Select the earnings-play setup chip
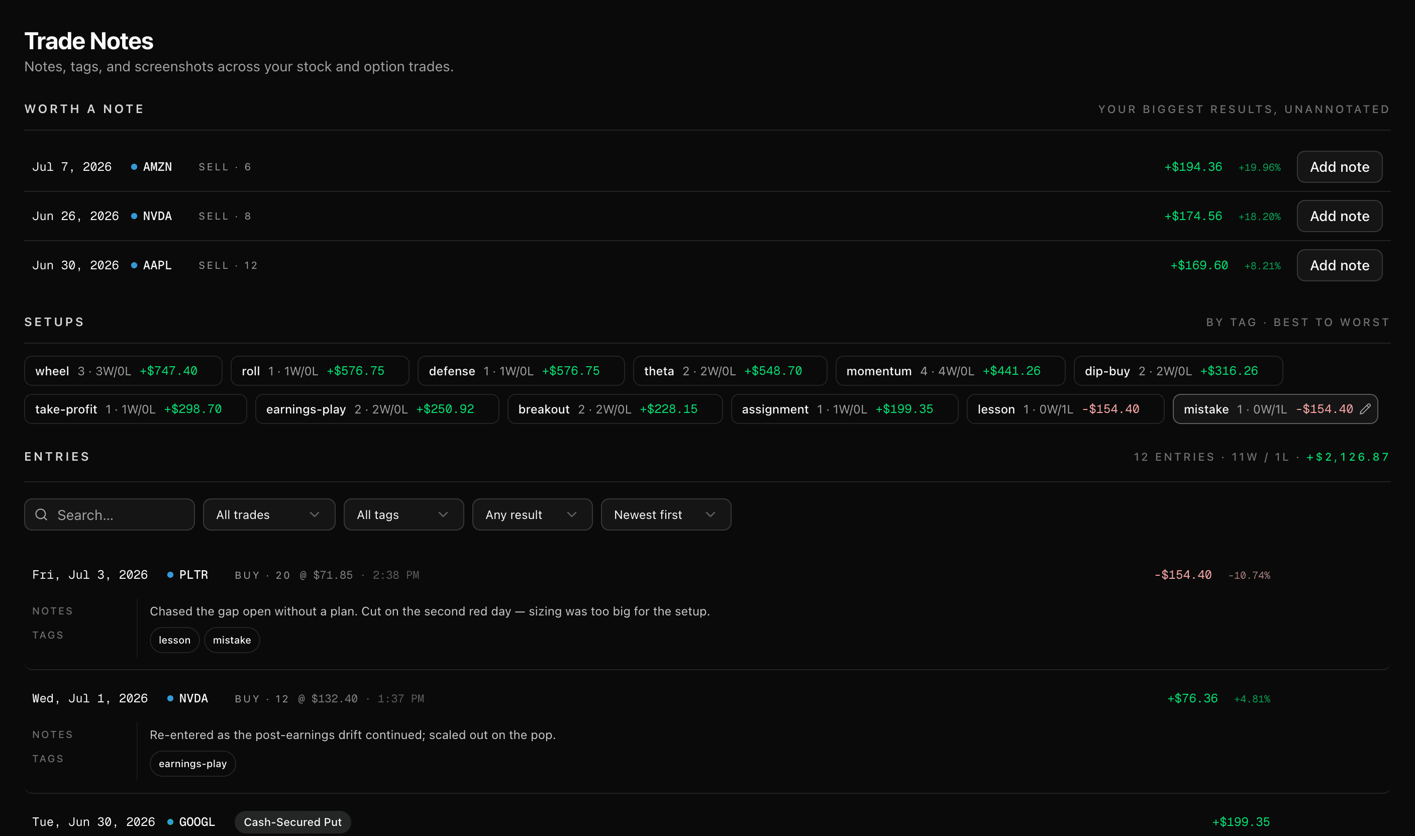The height and width of the screenshot is (836, 1415). coord(377,409)
